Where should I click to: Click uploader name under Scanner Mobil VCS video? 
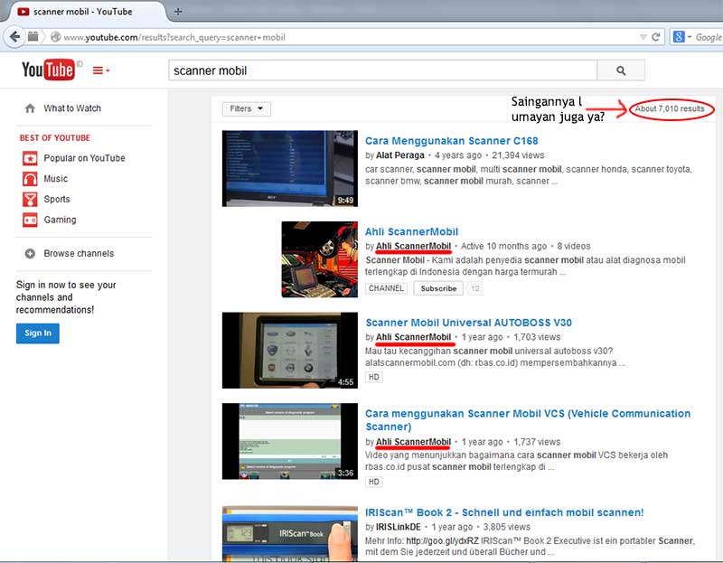point(414,442)
